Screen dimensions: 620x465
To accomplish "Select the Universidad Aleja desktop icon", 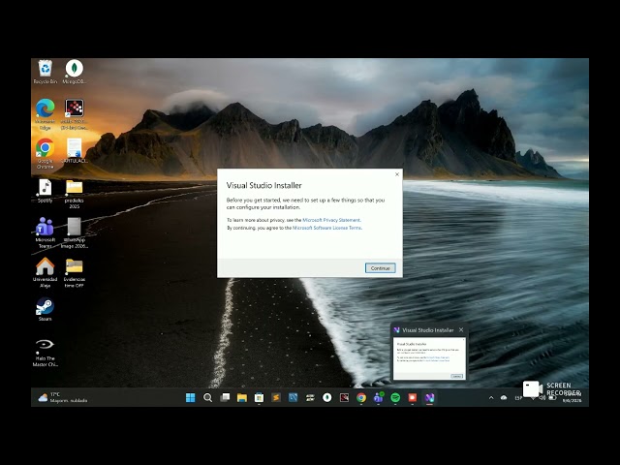I will 46,272.
